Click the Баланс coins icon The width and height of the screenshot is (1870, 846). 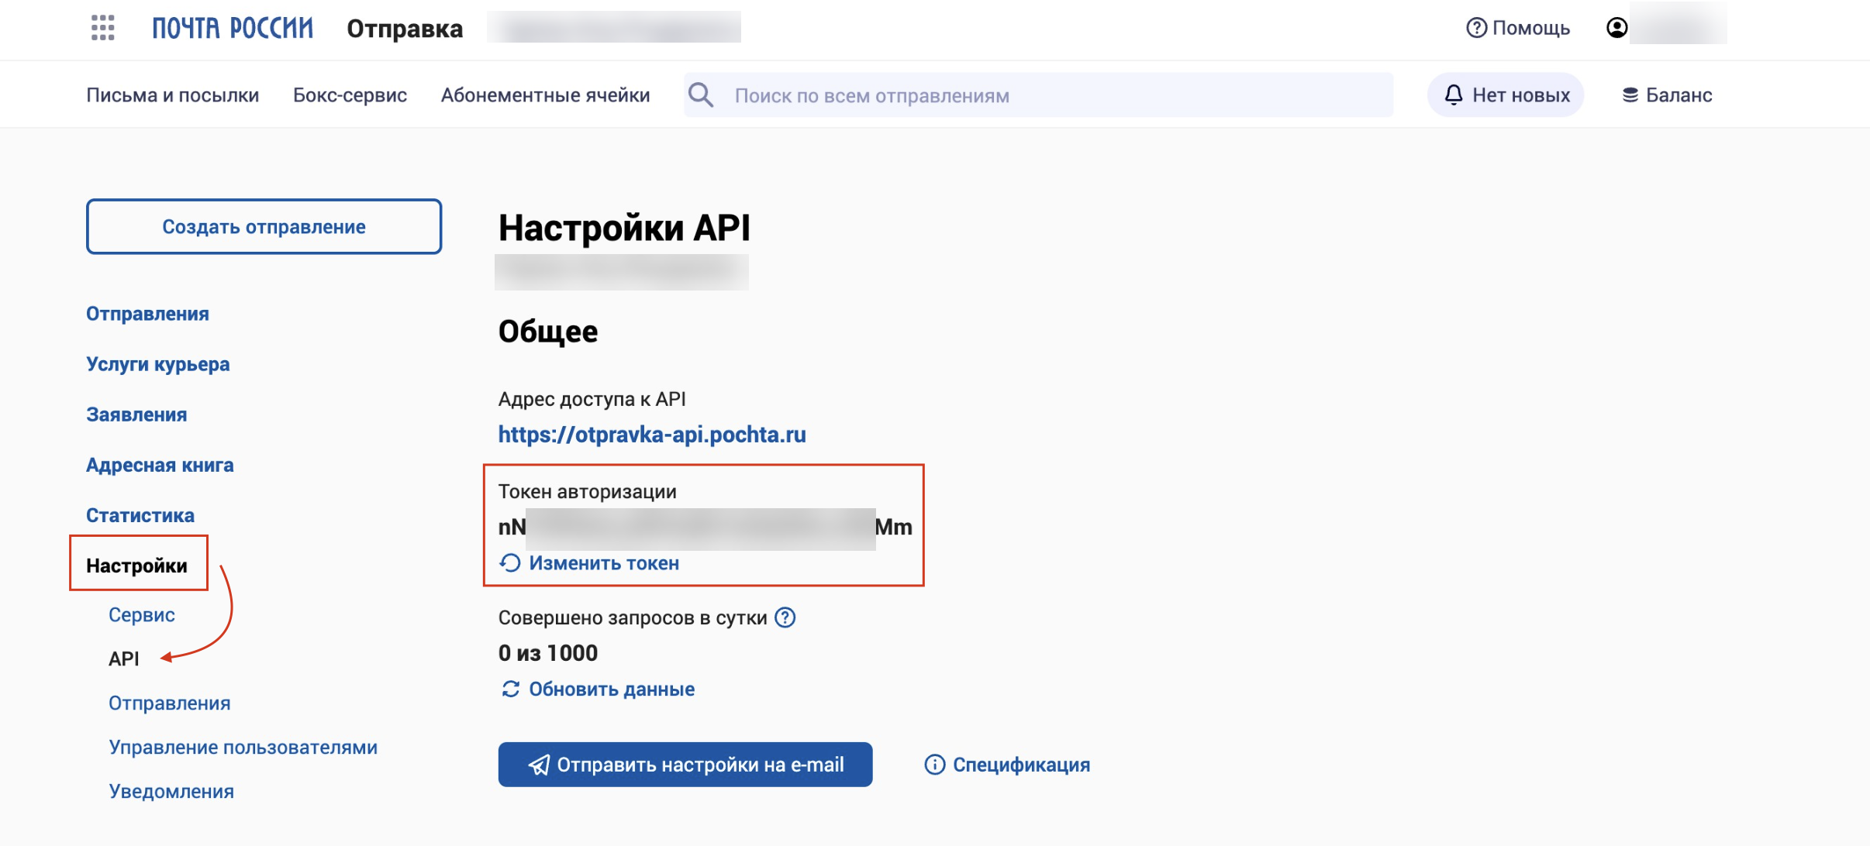1630,95
